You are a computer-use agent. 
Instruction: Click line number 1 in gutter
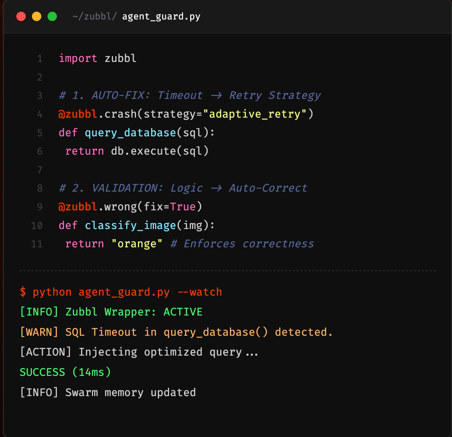click(x=40, y=59)
